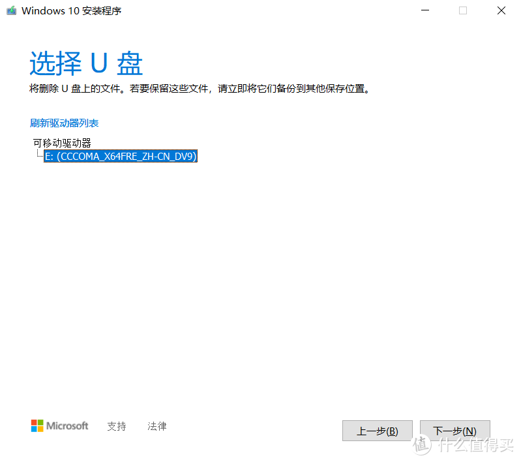Continue with the 下一步(N) button
The width and height of the screenshot is (521, 462).
pos(455,431)
